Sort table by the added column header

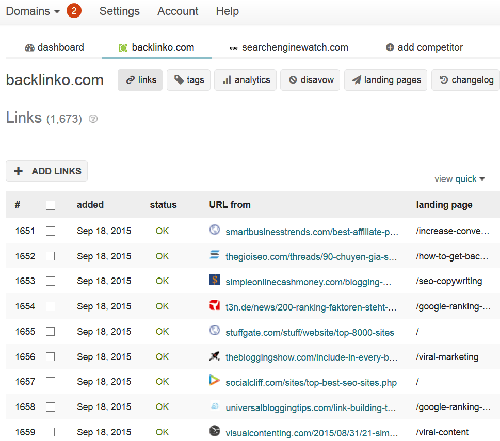tap(90, 205)
